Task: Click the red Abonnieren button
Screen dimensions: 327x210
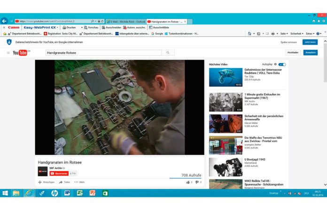Action: point(59,173)
